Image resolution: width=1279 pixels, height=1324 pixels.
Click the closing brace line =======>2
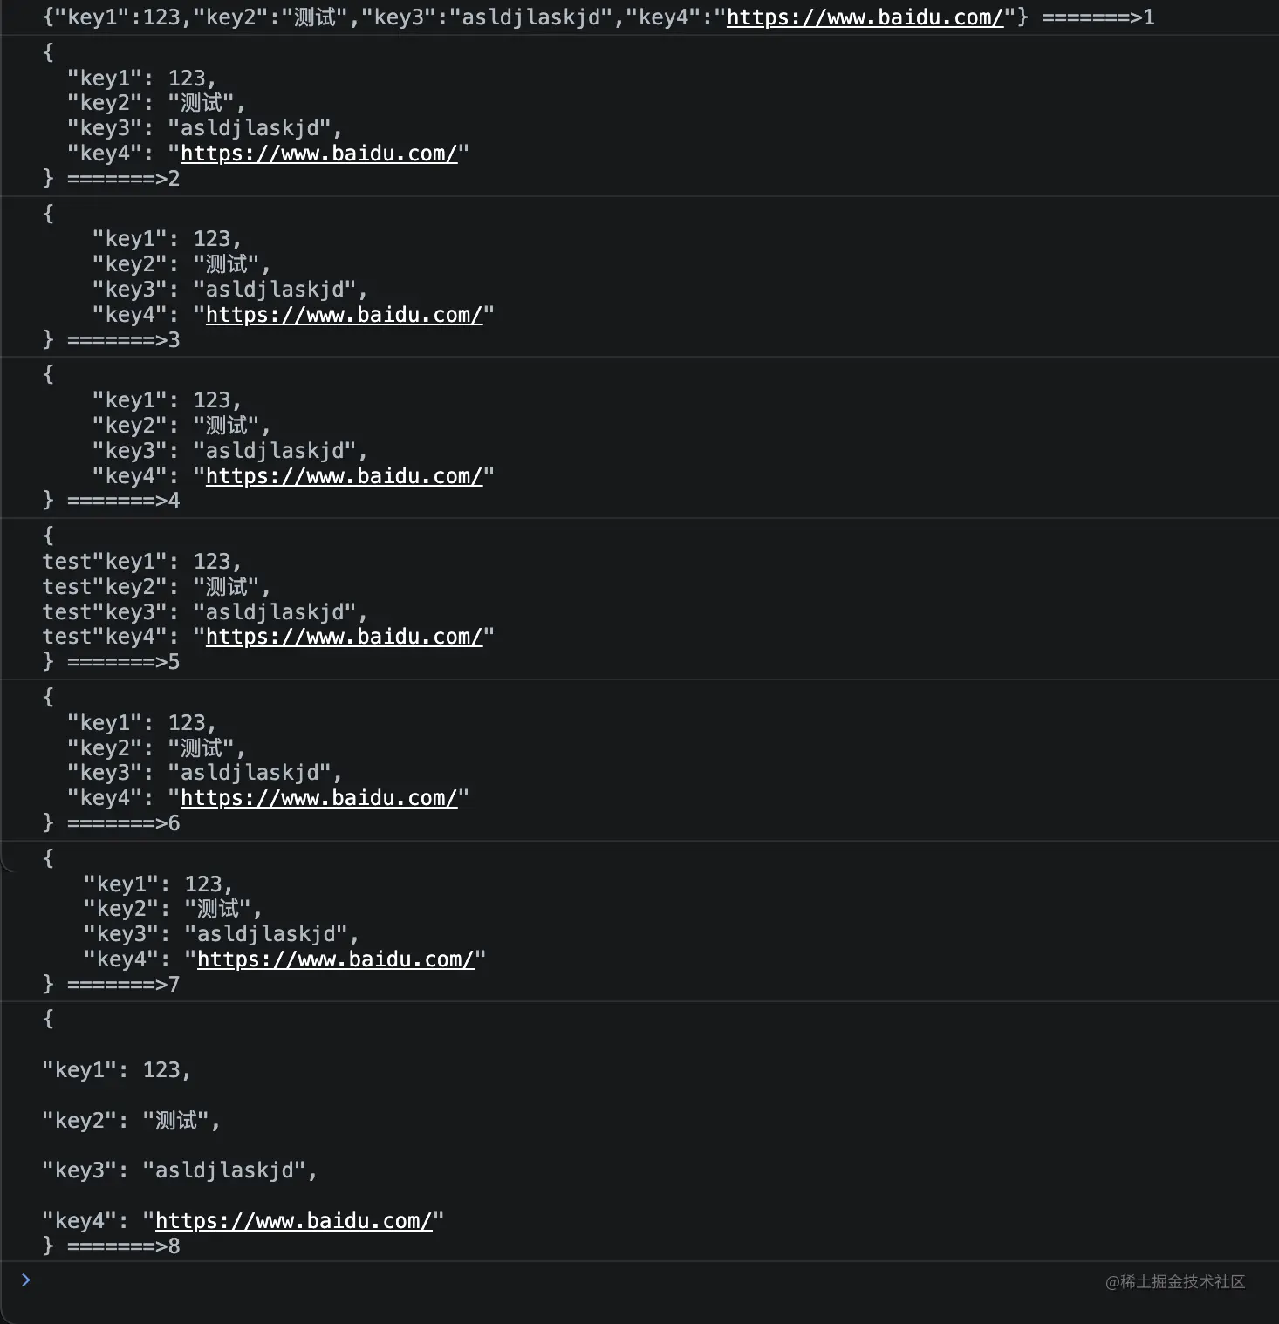coord(111,179)
